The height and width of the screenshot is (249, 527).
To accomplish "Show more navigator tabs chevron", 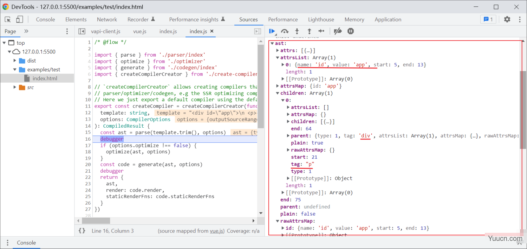I will point(26,31).
